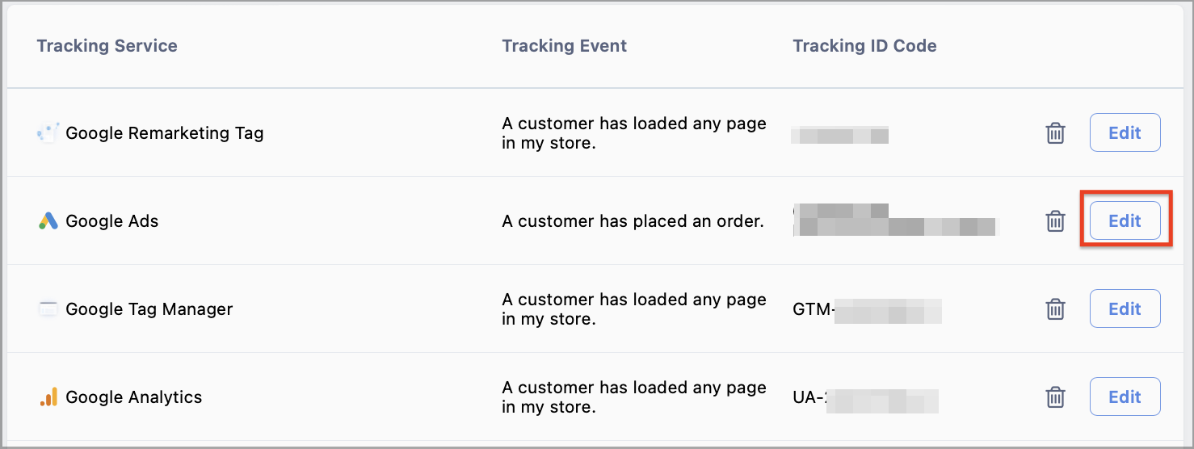
Task: Click the Google Remarketing Tag icon
Action: point(48,133)
